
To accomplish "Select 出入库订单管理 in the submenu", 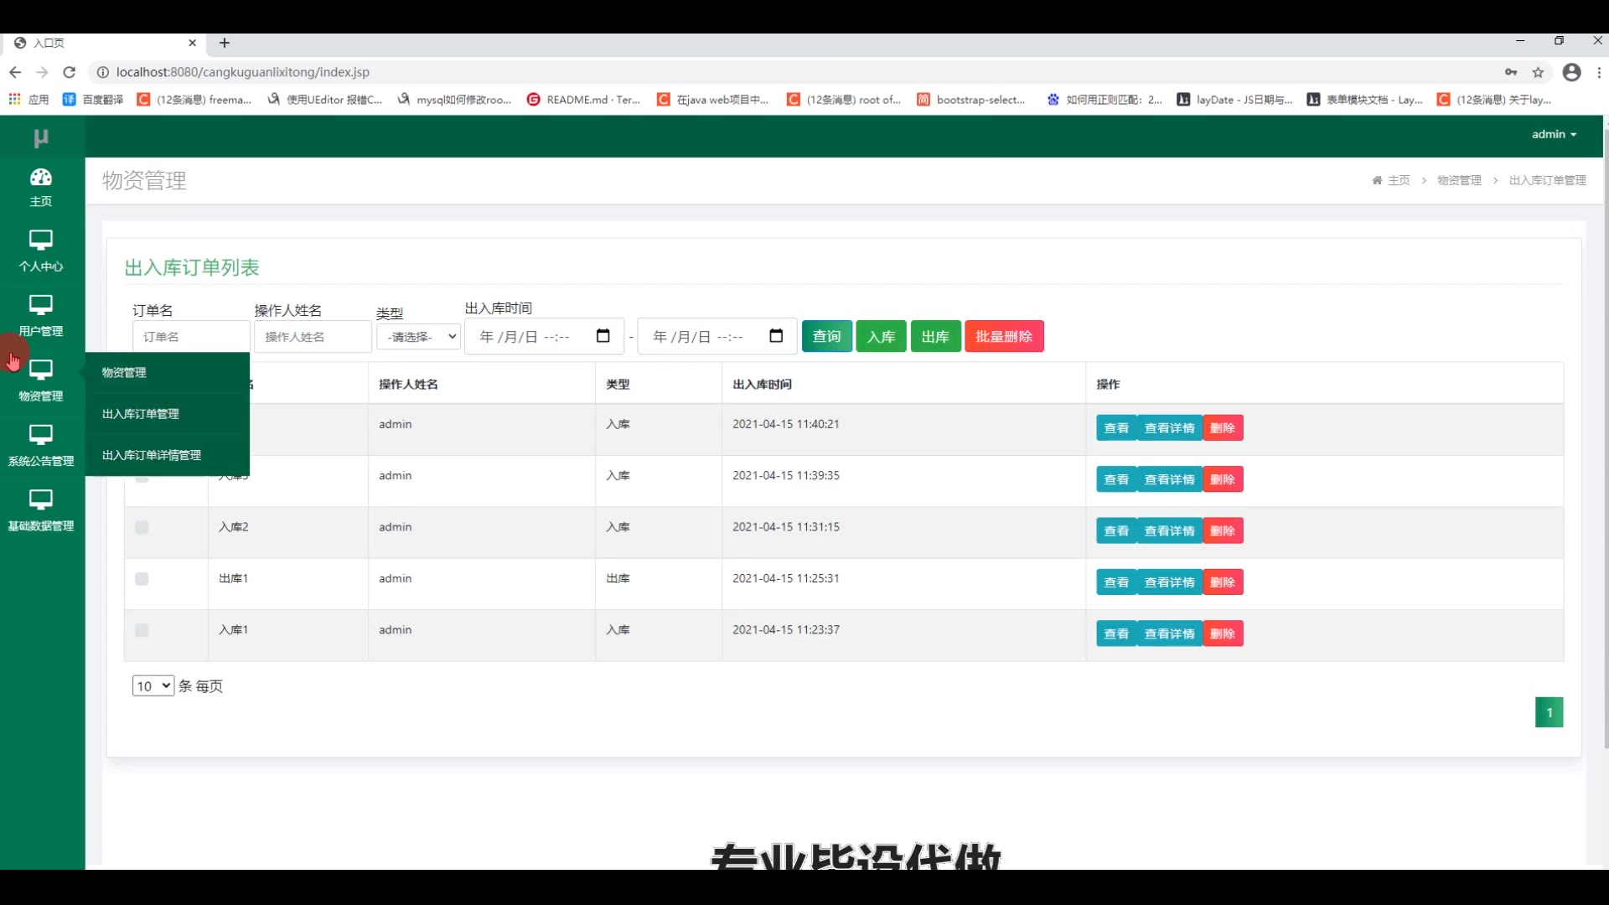I will tap(141, 414).
